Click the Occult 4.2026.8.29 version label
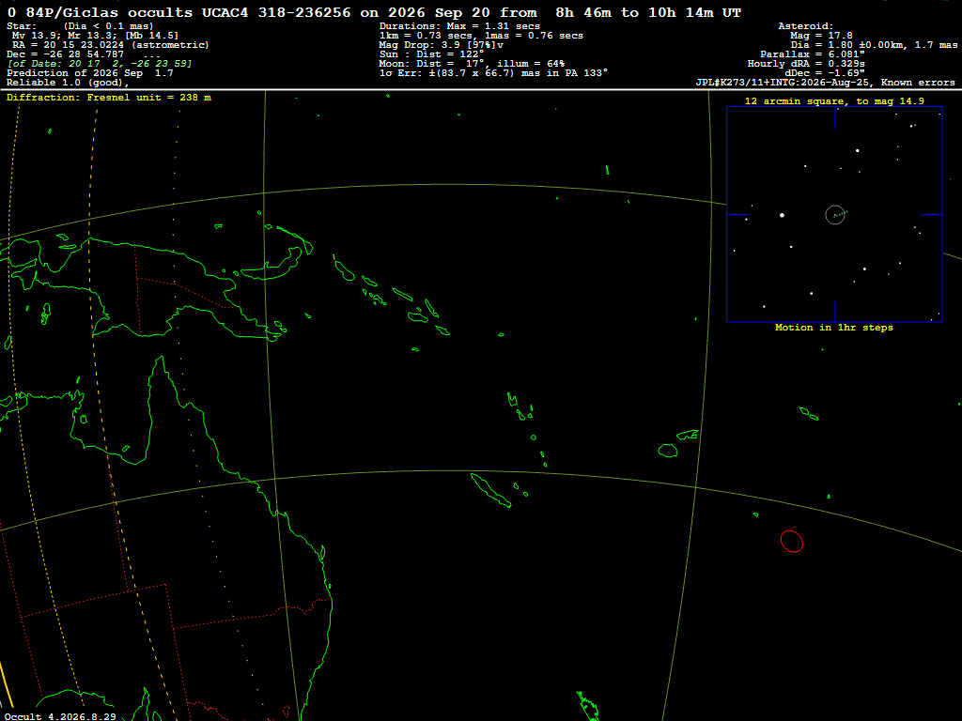This screenshot has width=962, height=721. [60, 716]
